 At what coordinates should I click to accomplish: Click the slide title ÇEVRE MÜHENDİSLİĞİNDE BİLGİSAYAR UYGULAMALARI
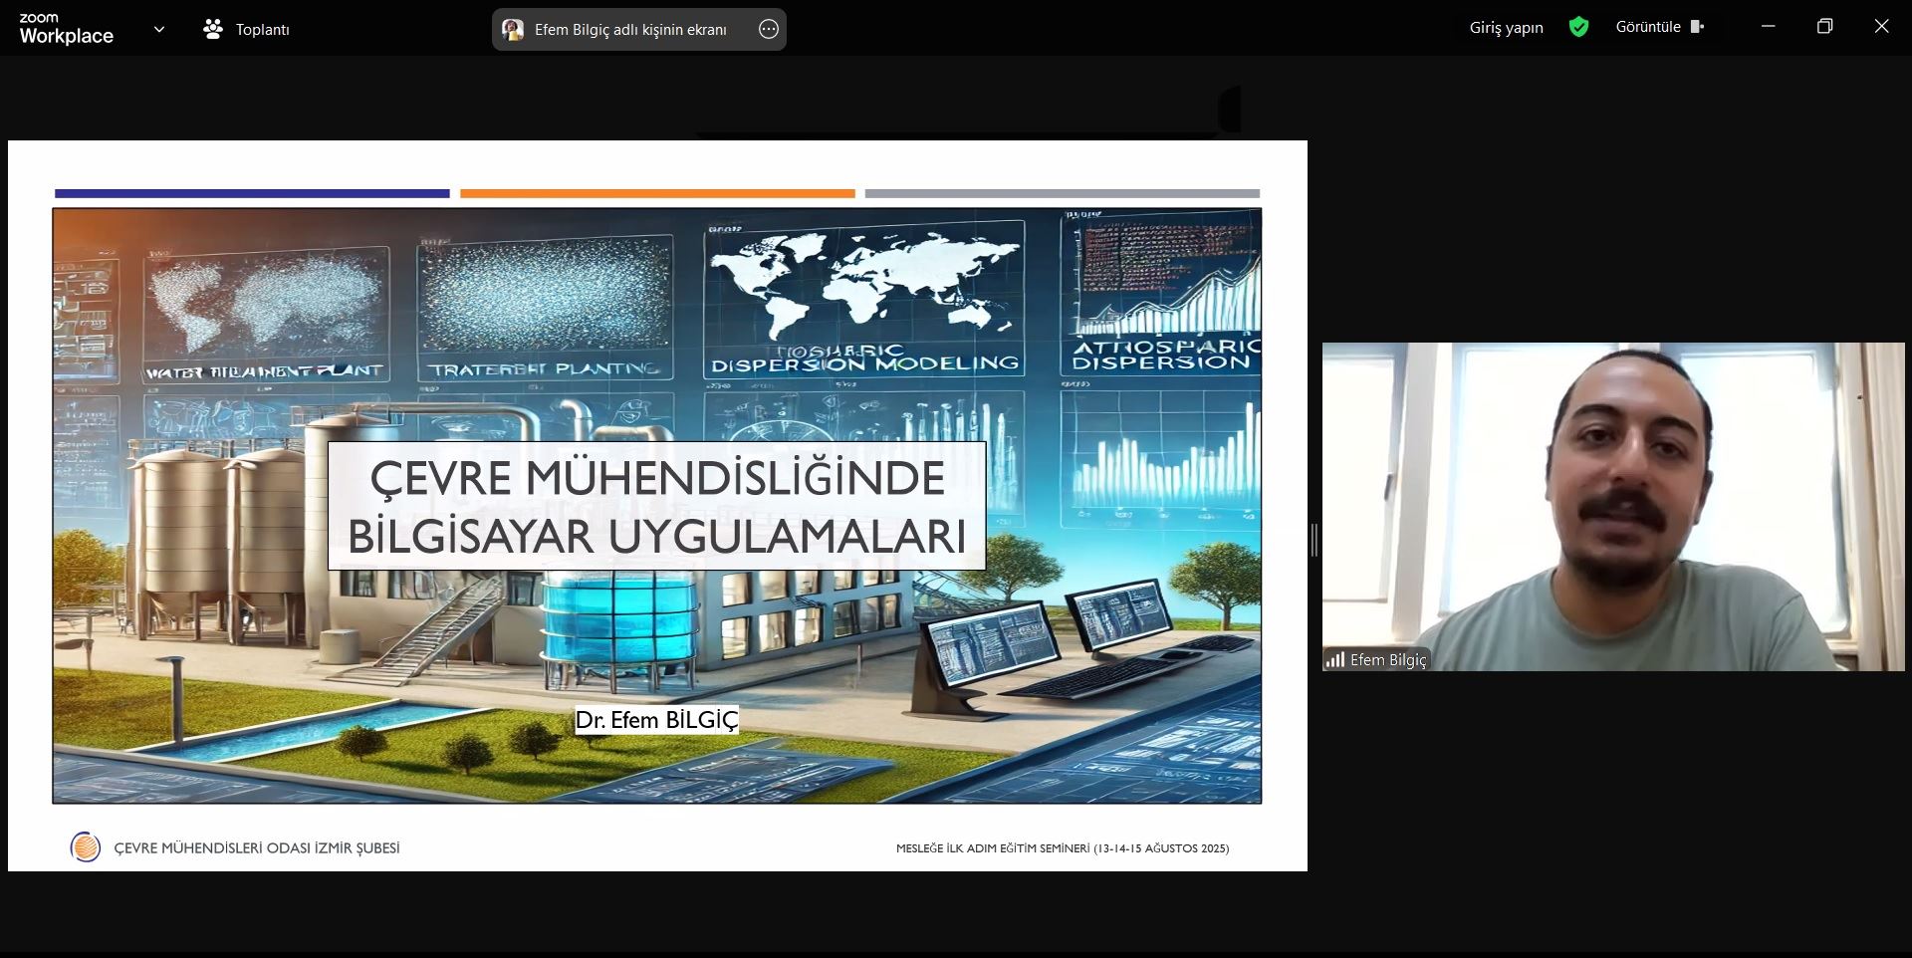[657, 506]
